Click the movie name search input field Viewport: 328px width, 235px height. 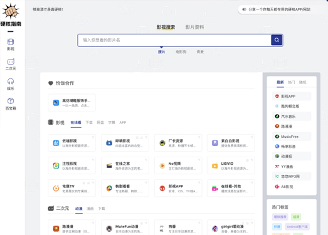coord(174,40)
